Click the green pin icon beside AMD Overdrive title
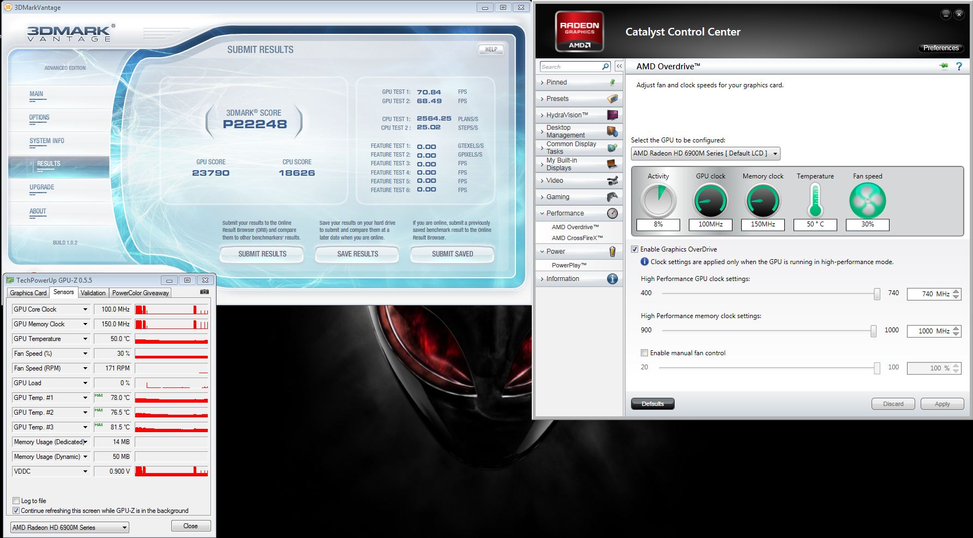Screen dimensions: 973x538 [944, 67]
